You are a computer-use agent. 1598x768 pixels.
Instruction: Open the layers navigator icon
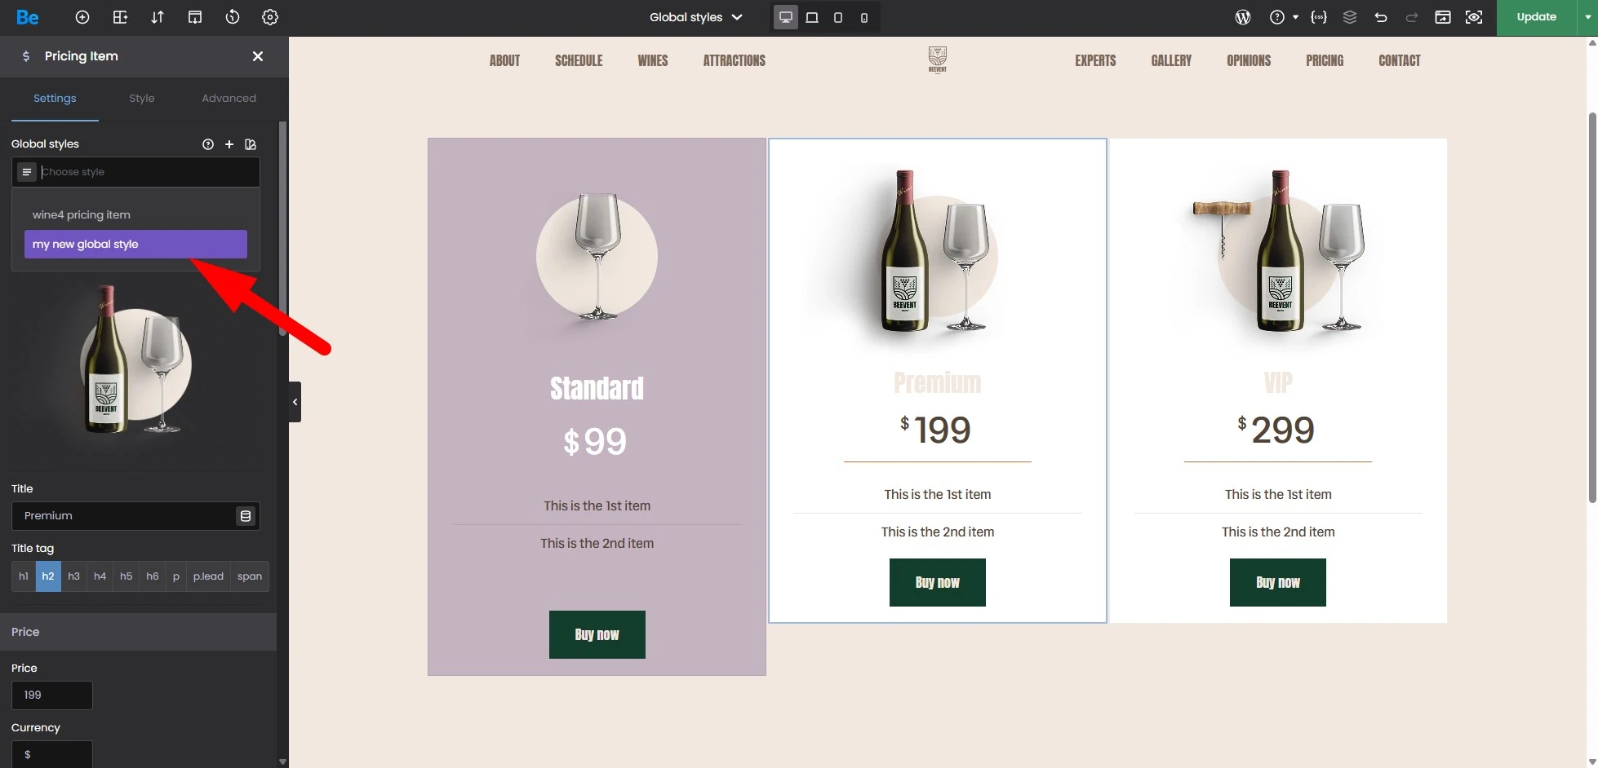click(1350, 17)
